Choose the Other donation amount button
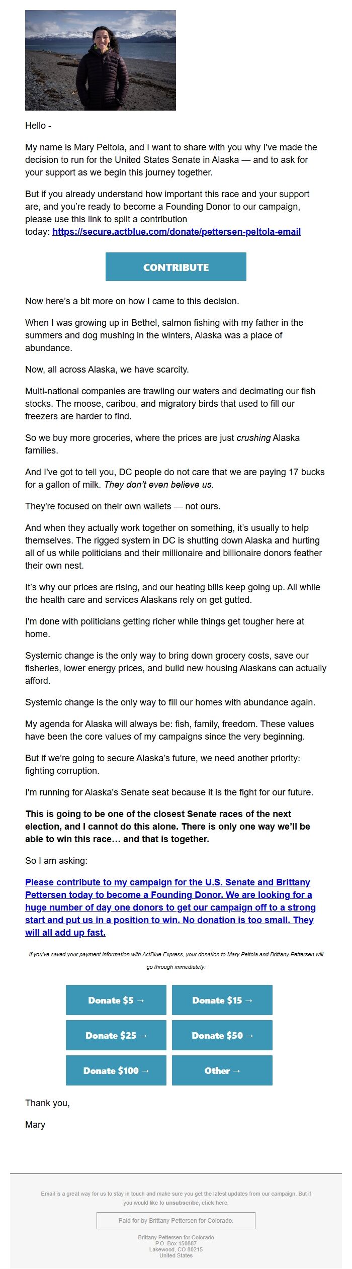 [x=222, y=1070]
